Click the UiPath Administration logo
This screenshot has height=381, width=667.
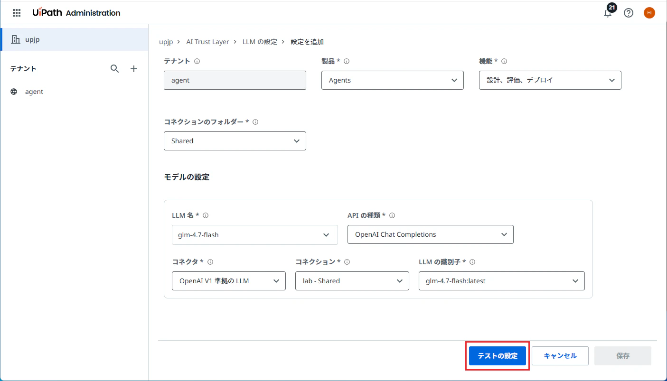[76, 13]
